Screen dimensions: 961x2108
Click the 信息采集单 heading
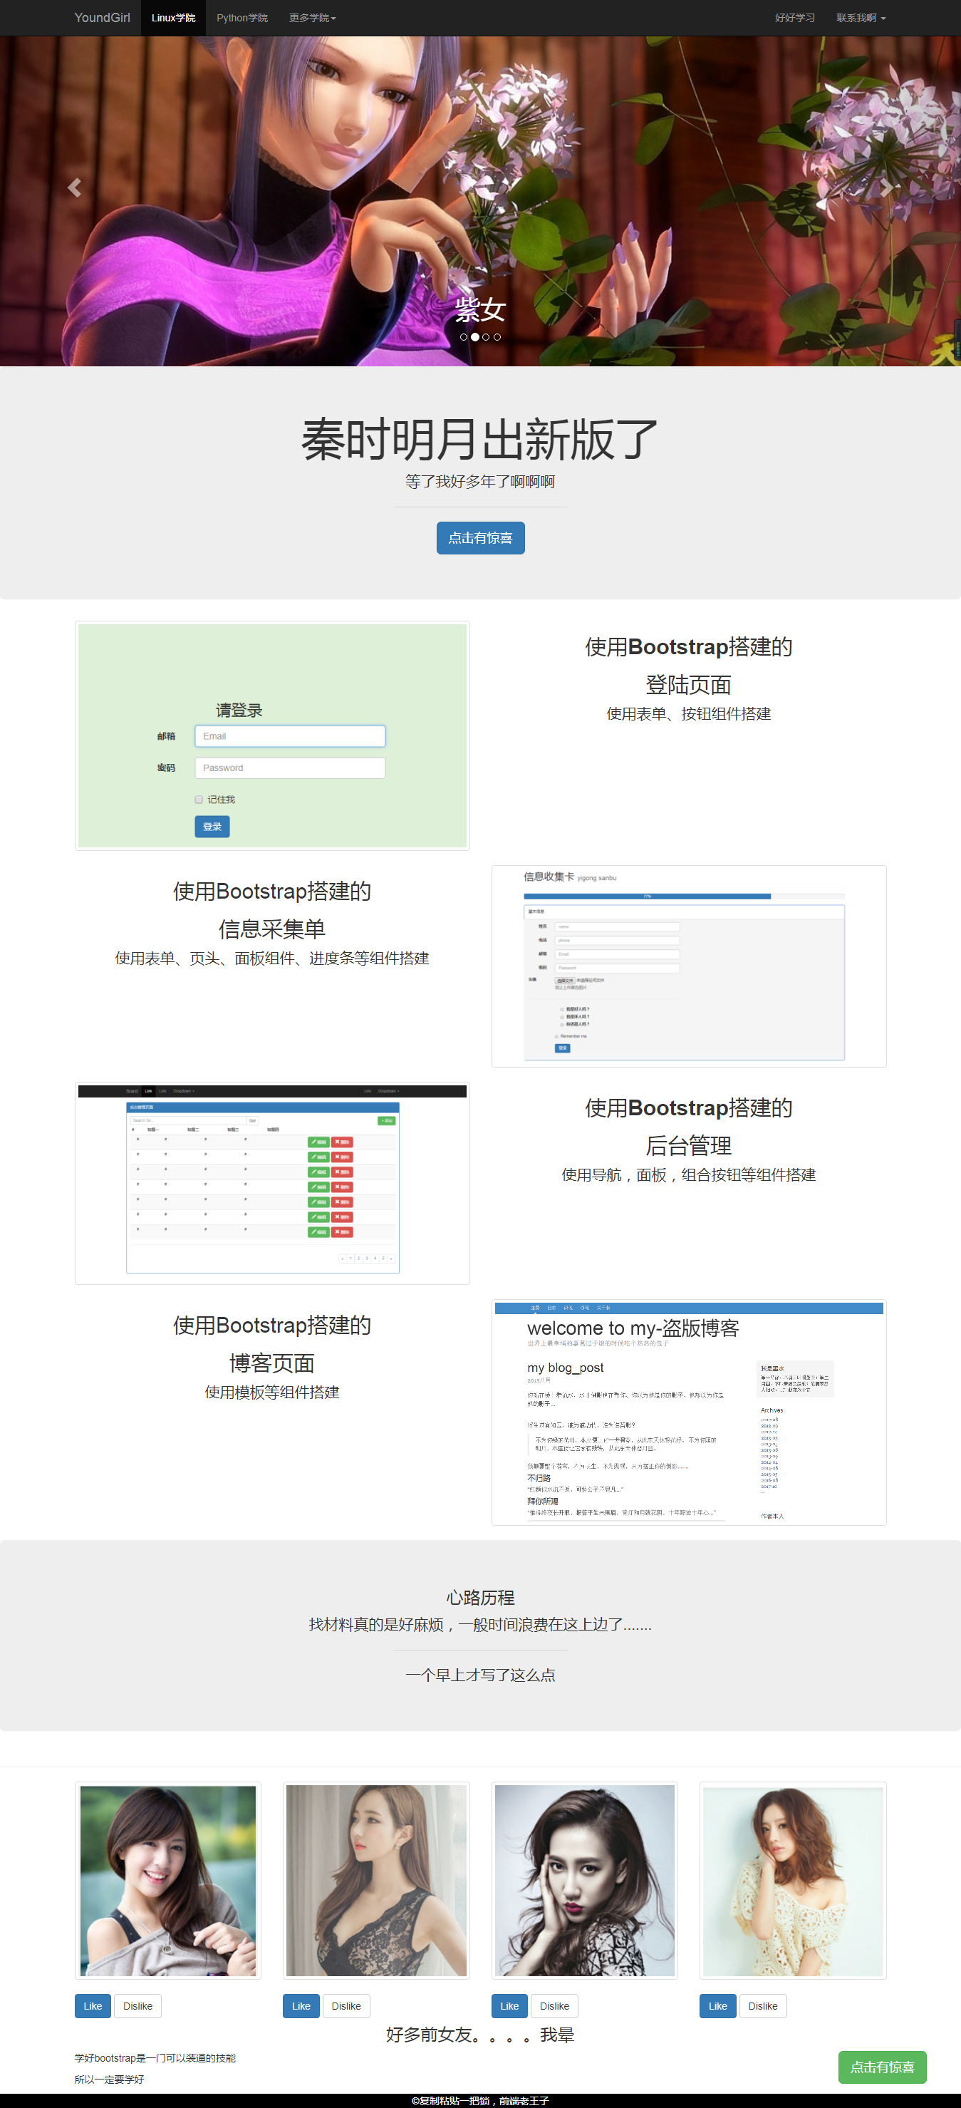click(272, 929)
